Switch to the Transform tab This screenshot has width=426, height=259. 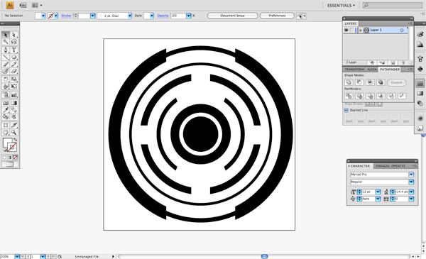tap(354, 70)
